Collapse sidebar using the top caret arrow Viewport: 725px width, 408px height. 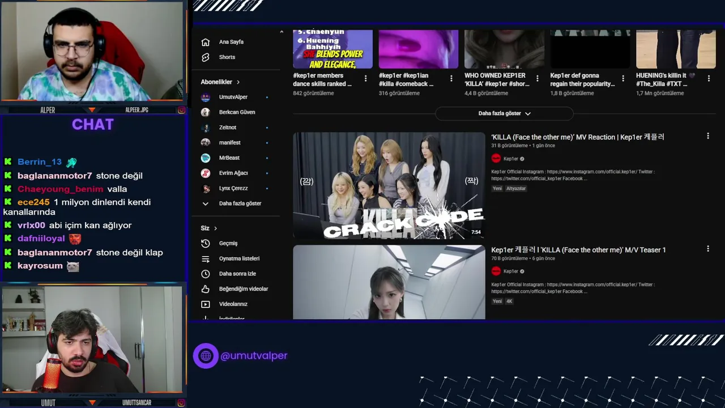[282, 32]
